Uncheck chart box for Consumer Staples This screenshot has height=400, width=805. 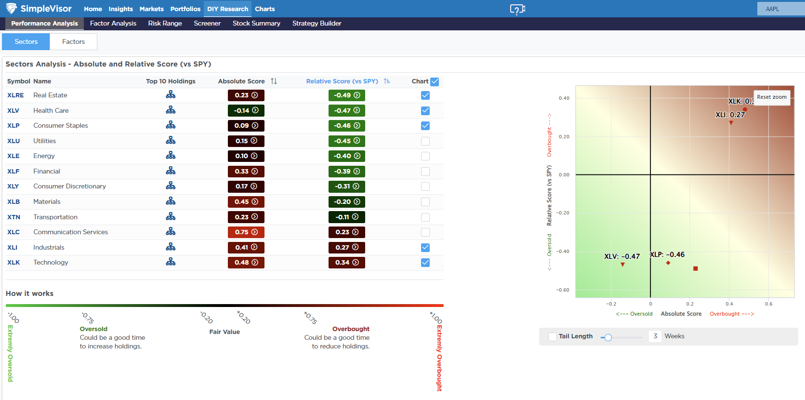425,126
